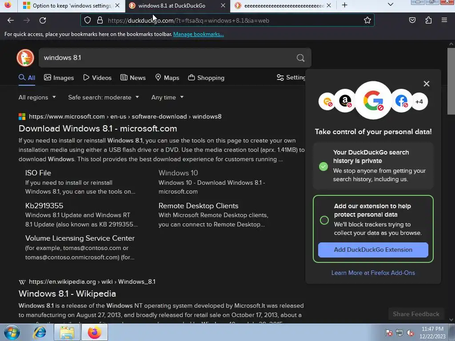Image resolution: width=455 pixels, height=341 pixels.
Task: Click the network icon in system tray
Action: tap(399, 333)
